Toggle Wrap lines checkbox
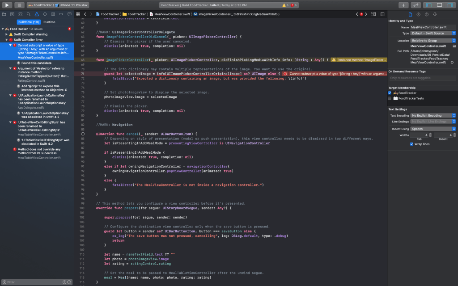 (x=411, y=144)
